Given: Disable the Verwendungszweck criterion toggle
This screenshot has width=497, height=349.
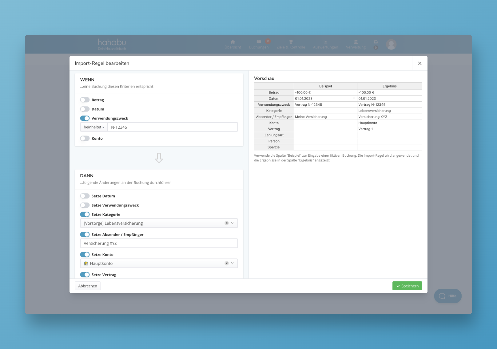Looking at the screenshot, I should point(85,118).
